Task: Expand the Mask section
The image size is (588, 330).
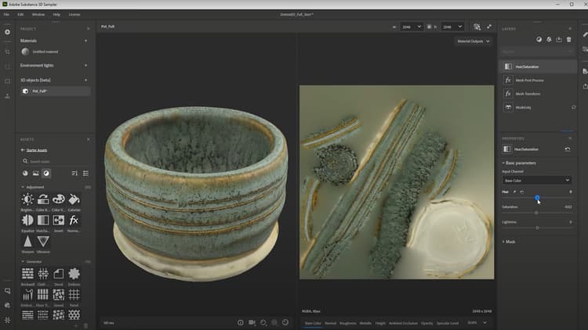Action: tap(510, 242)
